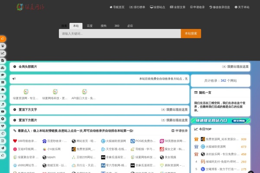Image resolution: width=260 pixels, height=173 pixels.
Task: Click the music note sidebar icon
Action: [3, 104]
